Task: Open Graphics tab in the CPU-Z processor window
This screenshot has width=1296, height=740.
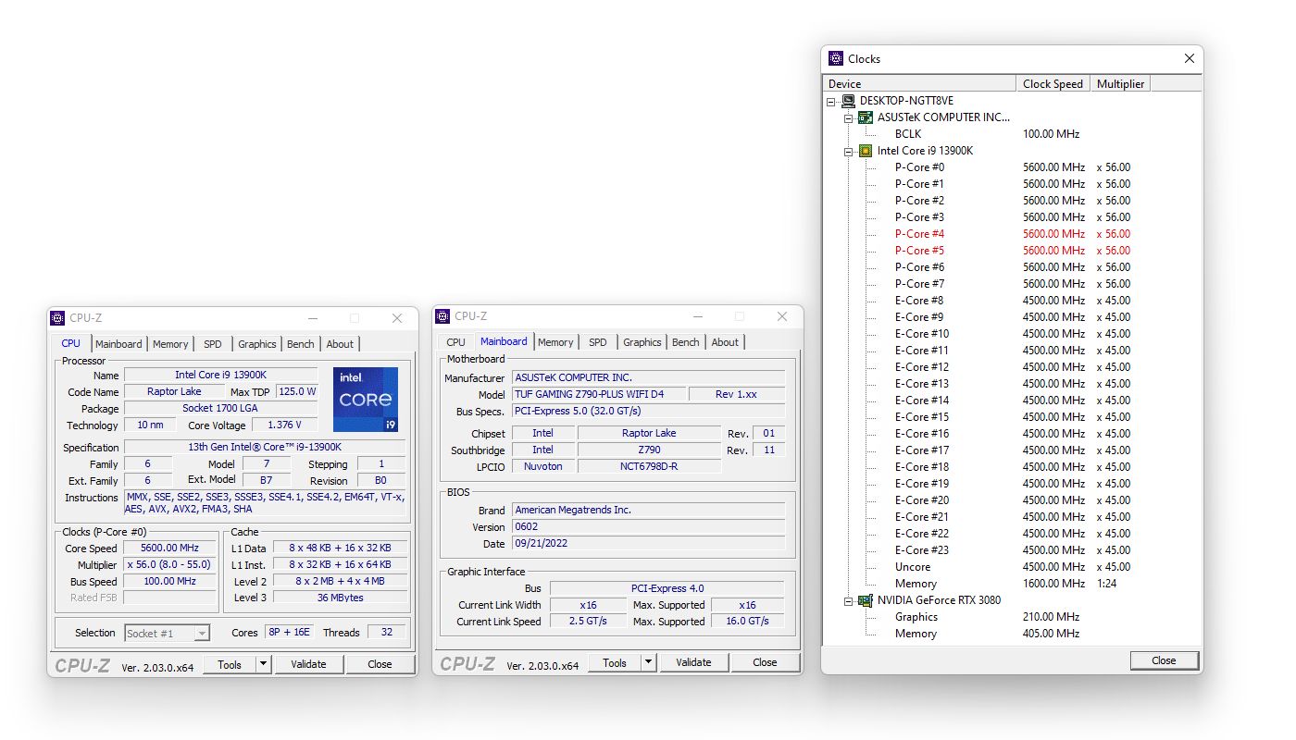Action: [x=257, y=344]
